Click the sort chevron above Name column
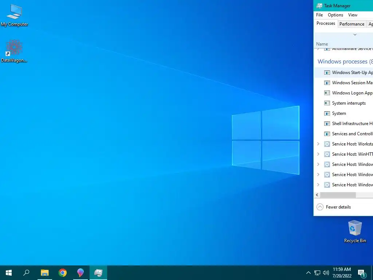 pyautogui.click(x=355, y=35)
